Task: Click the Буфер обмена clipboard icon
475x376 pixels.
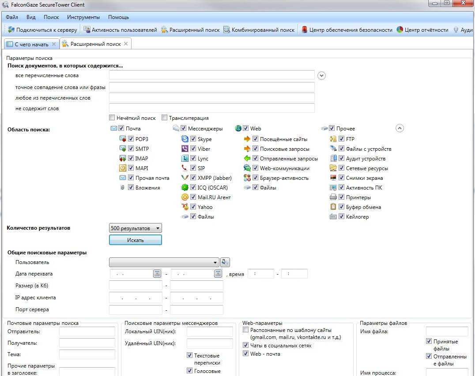Action: coord(333,207)
